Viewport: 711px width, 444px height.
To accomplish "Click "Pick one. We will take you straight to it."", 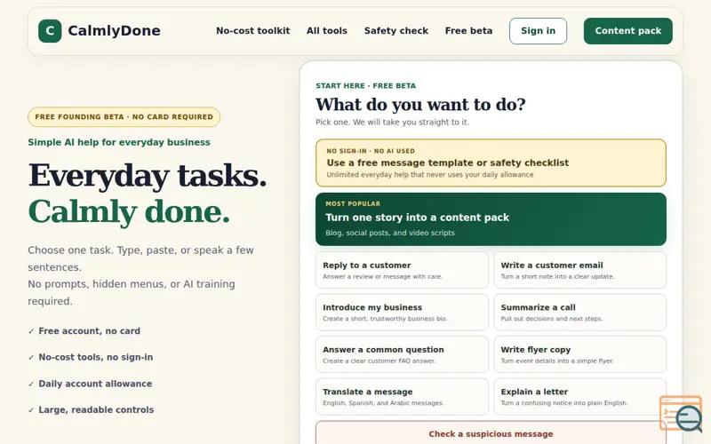I will click(x=392, y=123).
